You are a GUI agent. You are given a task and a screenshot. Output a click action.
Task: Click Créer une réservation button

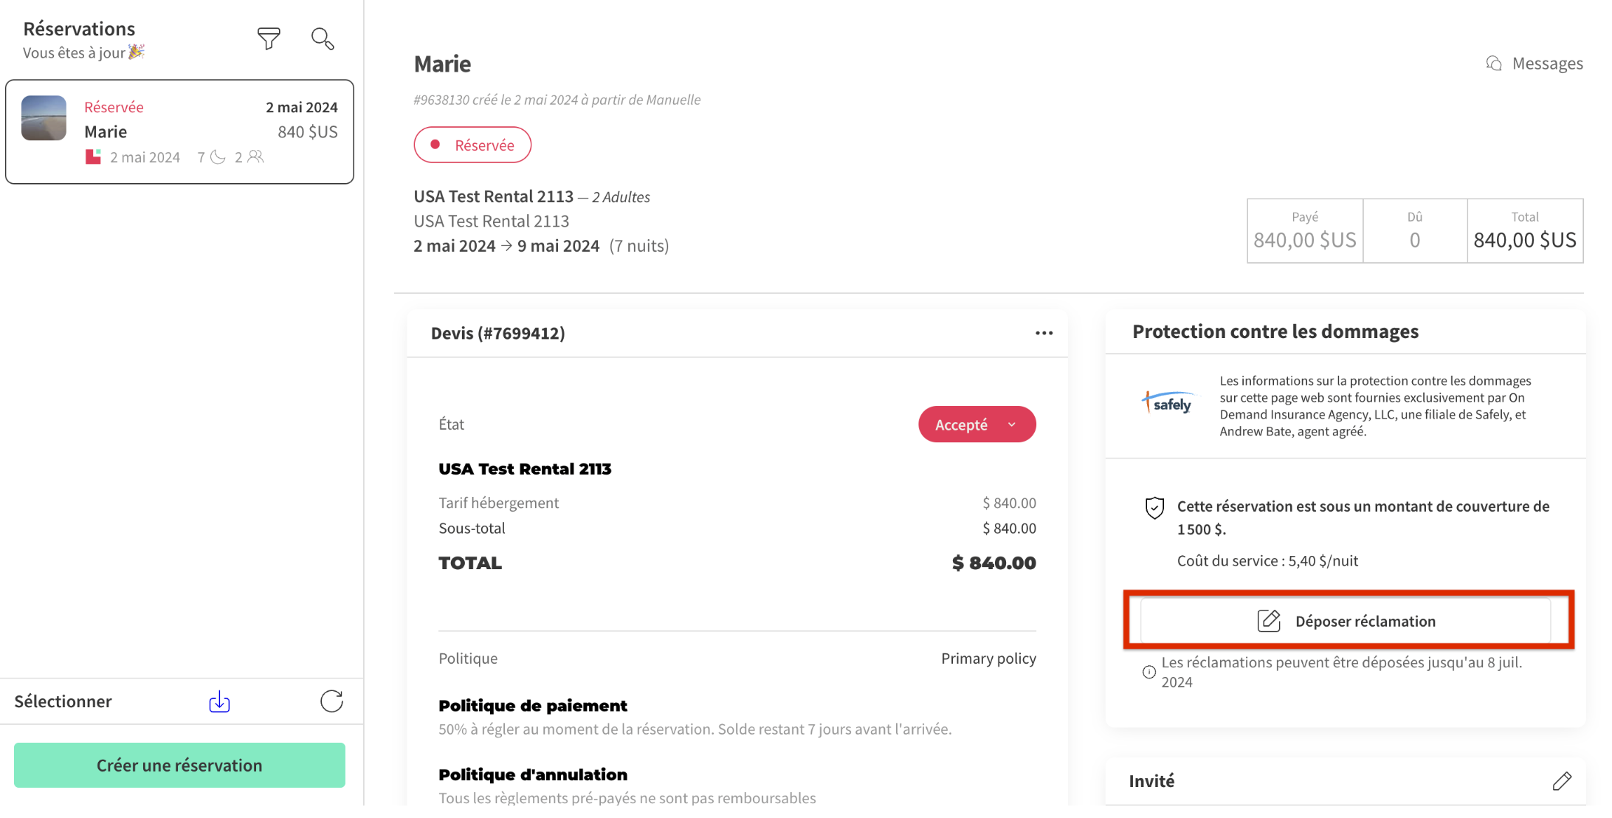(179, 765)
